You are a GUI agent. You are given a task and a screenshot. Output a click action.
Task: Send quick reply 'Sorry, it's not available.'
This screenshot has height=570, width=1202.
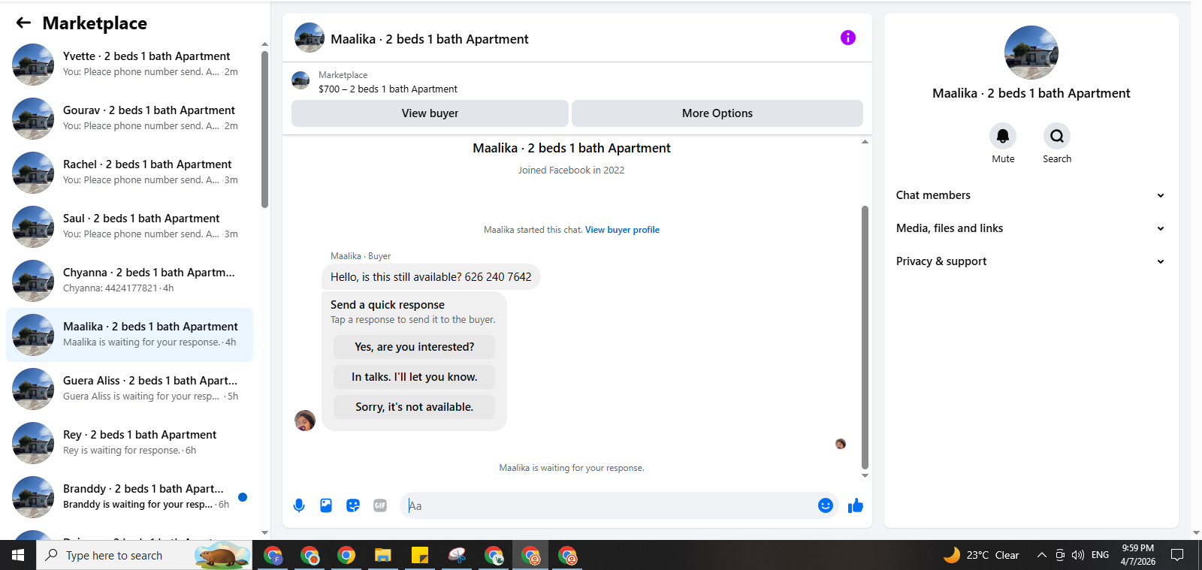click(415, 407)
